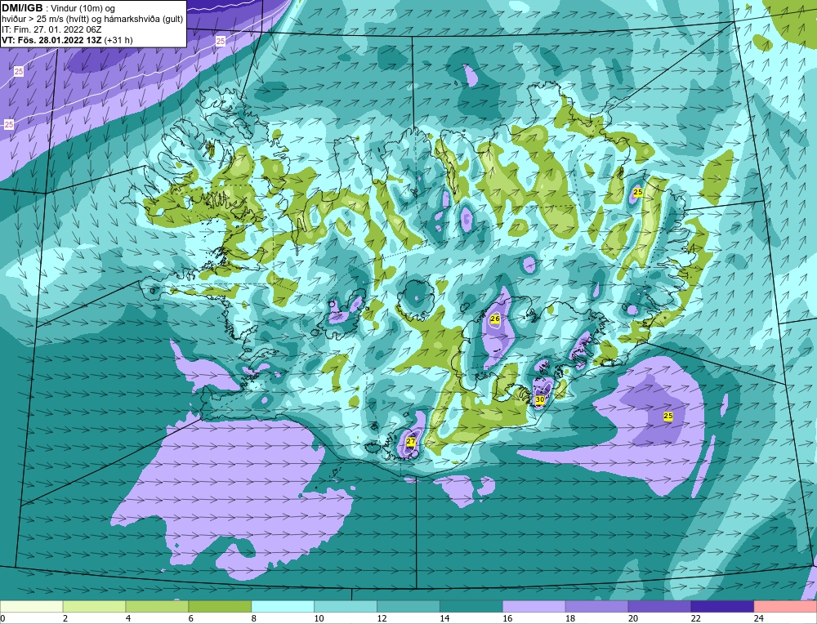
Task: Pick the 14–16 m/s dark teal legend swatch
Action: (x=471, y=607)
